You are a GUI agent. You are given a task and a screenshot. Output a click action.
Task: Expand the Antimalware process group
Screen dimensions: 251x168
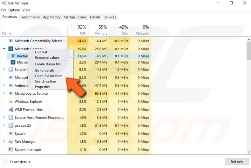[4, 85]
